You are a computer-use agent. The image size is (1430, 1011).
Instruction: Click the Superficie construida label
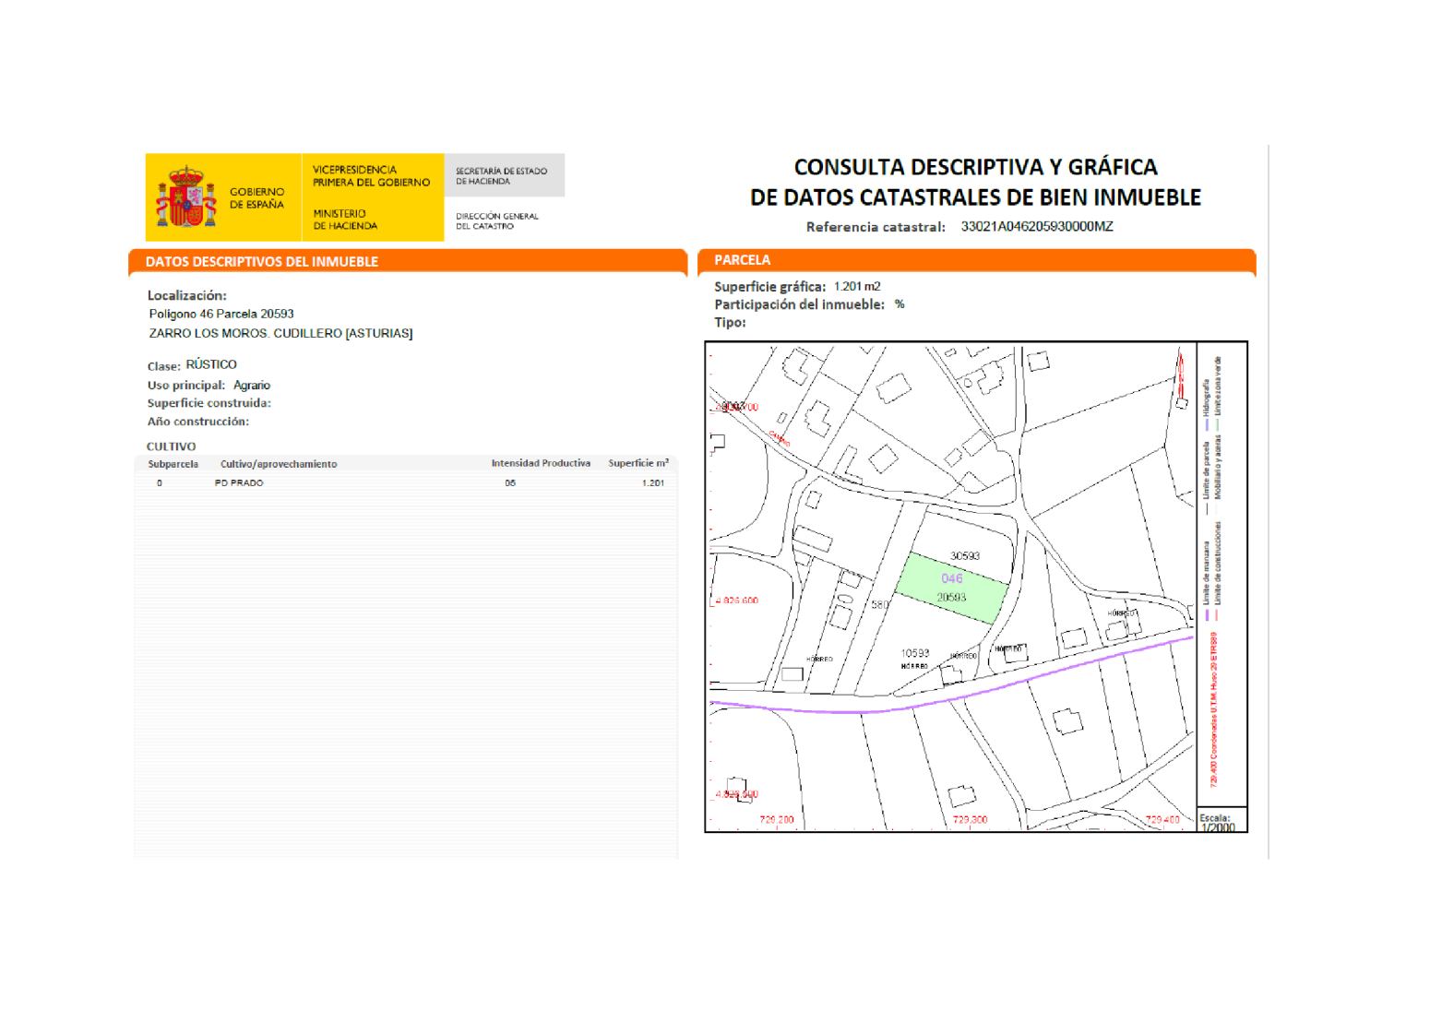click(209, 403)
